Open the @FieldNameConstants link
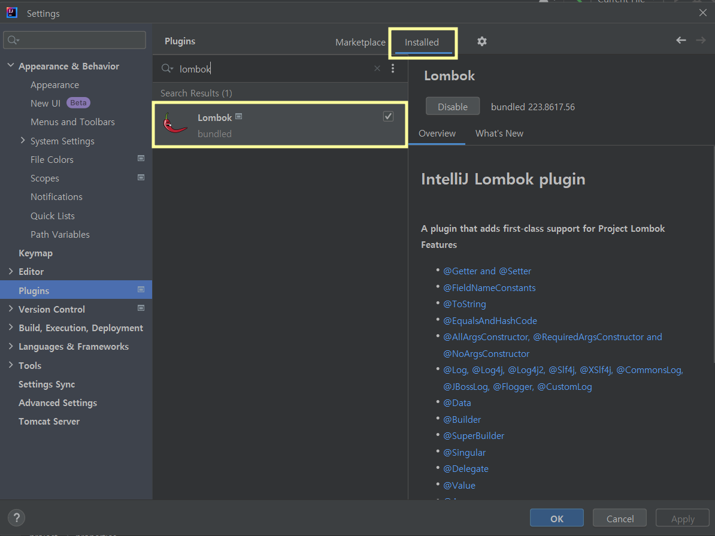This screenshot has width=715, height=536. (x=489, y=288)
